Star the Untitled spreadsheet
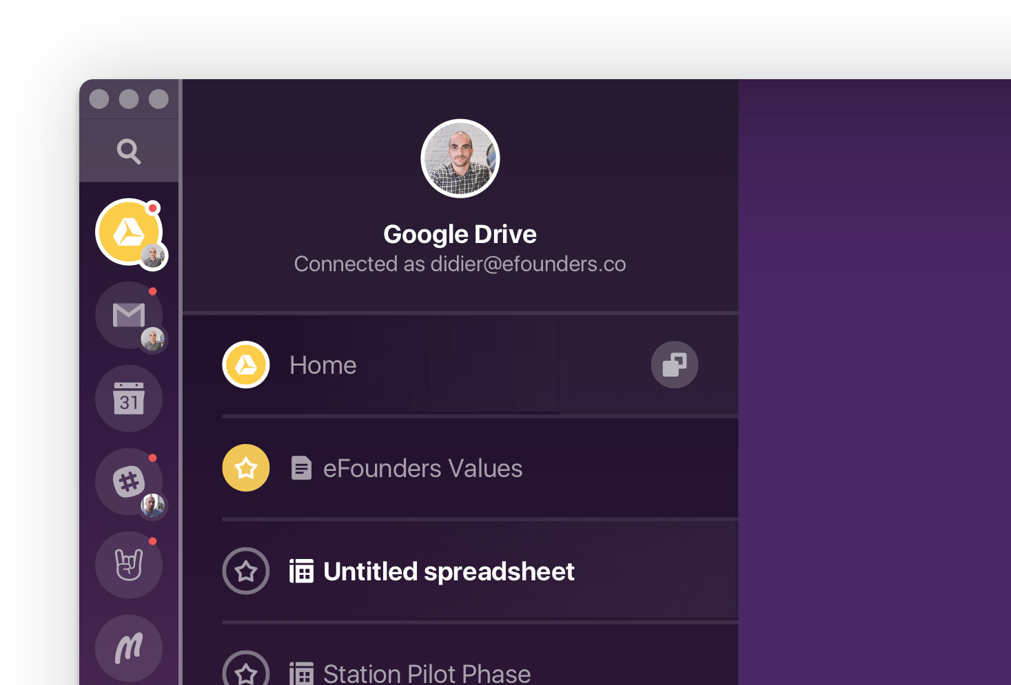Screen dimensions: 1011x685 [x=246, y=571]
